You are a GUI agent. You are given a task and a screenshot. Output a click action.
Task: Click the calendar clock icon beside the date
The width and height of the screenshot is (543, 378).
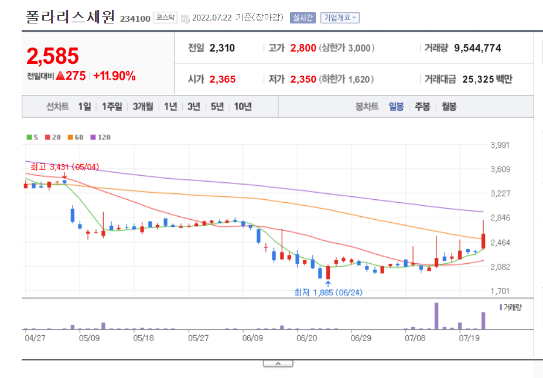pyautogui.click(x=185, y=18)
